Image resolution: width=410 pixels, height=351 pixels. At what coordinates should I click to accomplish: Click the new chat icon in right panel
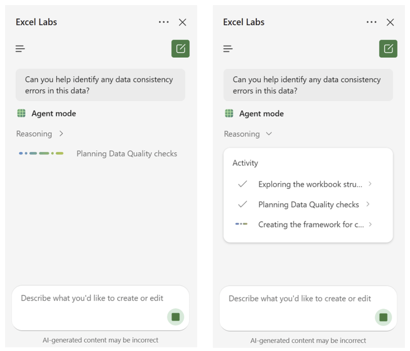click(388, 48)
